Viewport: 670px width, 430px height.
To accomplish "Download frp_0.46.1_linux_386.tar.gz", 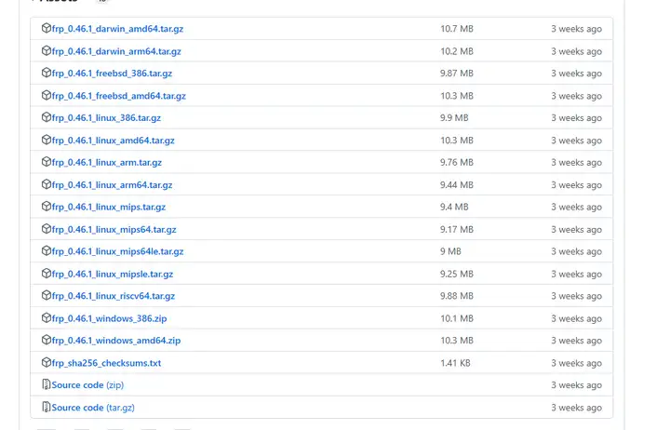I will [x=106, y=118].
